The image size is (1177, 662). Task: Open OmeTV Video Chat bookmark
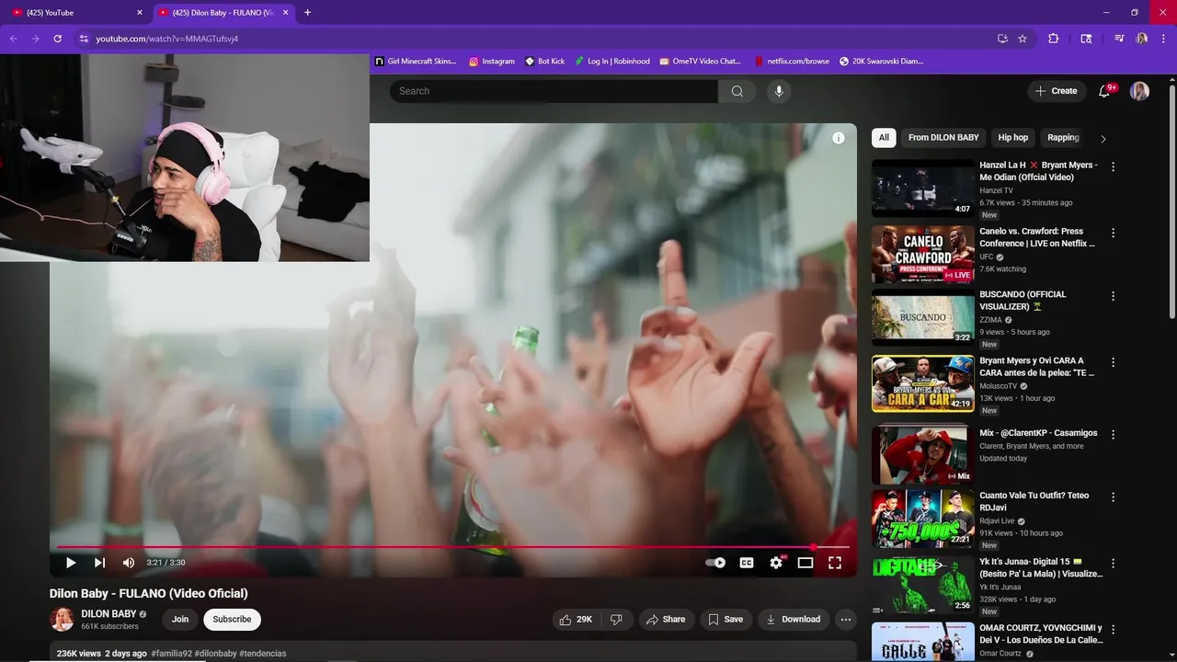700,62
